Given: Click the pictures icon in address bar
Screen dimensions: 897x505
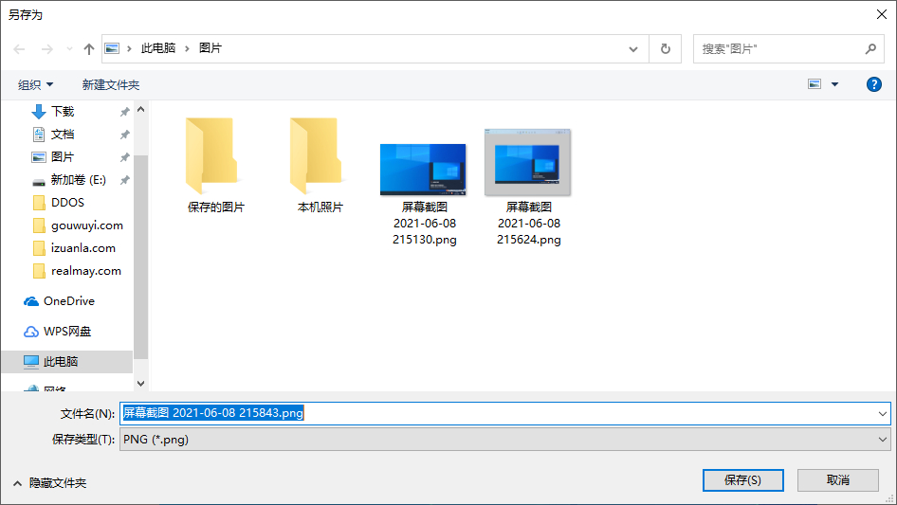Looking at the screenshot, I should [x=112, y=48].
